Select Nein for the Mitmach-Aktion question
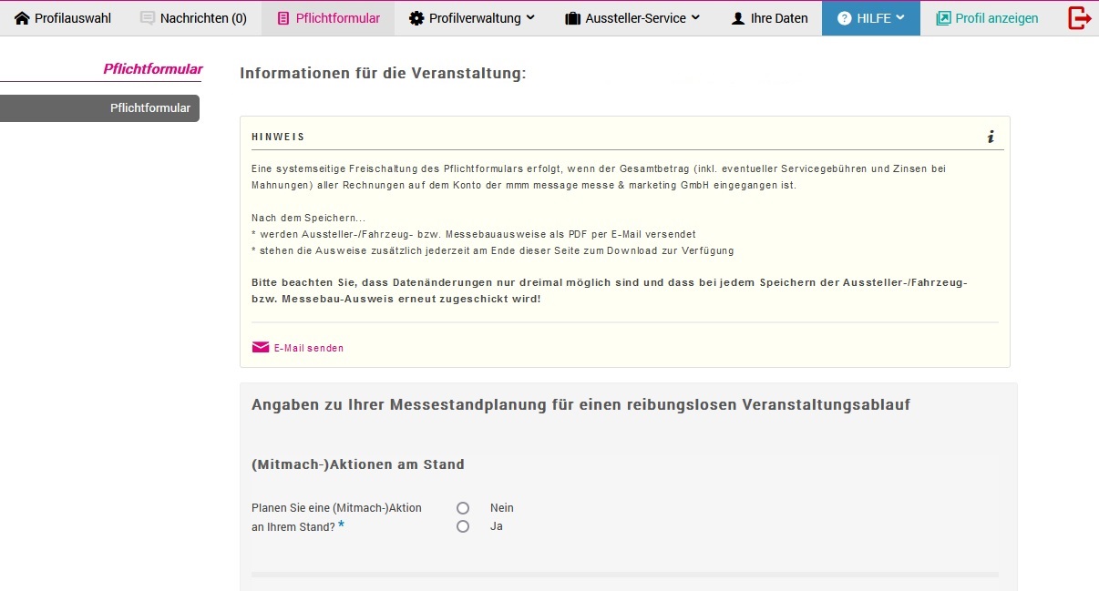1099x591 pixels. pyautogui.click(x=463, y=507)
